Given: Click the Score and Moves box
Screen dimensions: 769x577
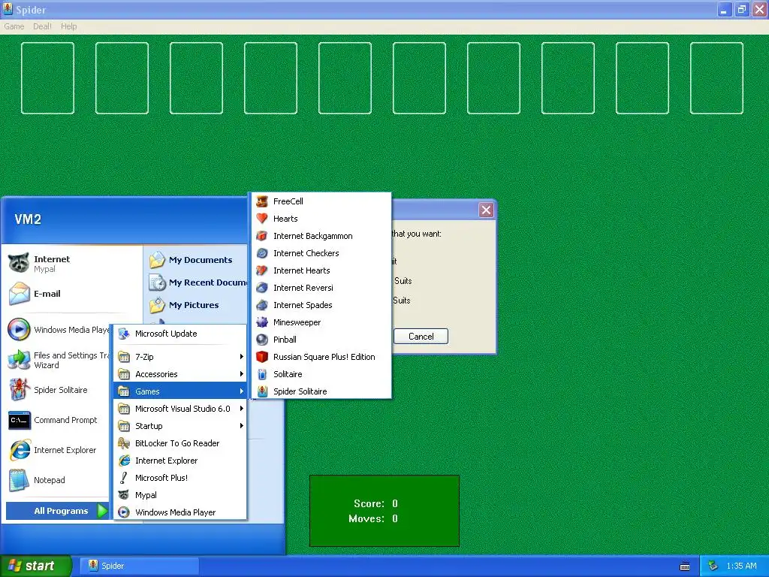Looking at the screenshot, I should click(x=384, y=511).
